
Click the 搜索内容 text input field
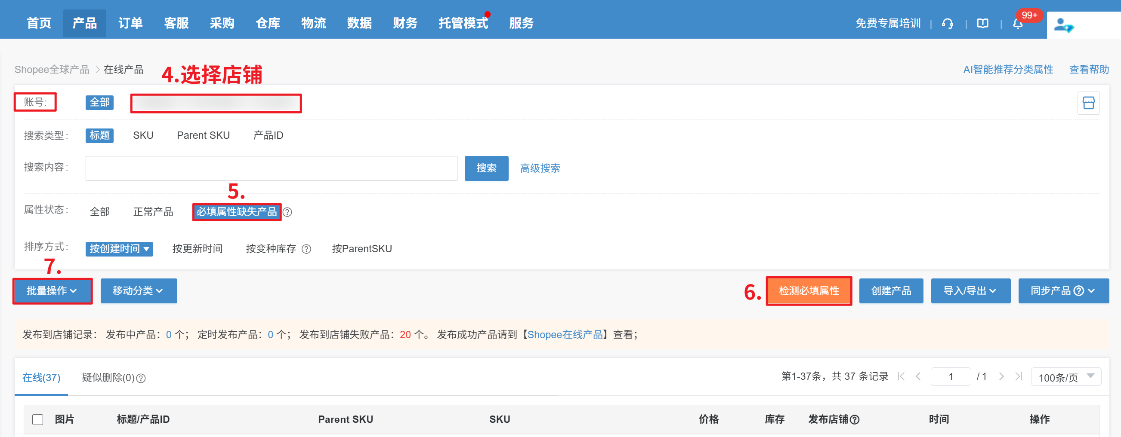[271, 168]
